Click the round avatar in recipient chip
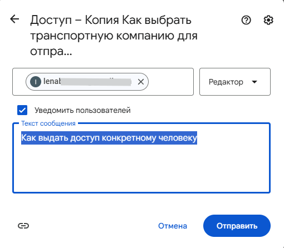The width and height of the screenshot is (284, 248). tap(36, 82)
